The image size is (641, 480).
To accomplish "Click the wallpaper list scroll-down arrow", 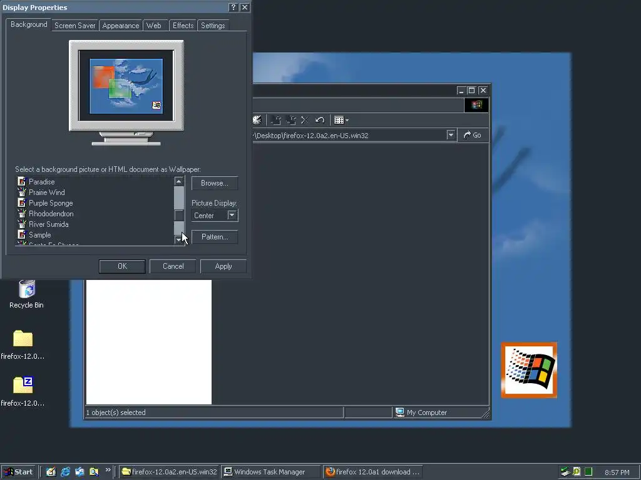I will pos(178,239).
